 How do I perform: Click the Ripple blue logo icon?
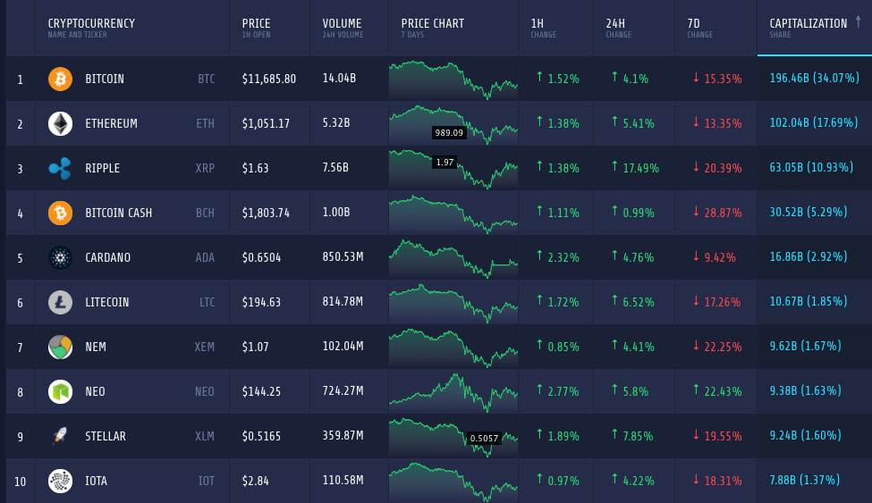pyautogui.click(x=60, y=168)
